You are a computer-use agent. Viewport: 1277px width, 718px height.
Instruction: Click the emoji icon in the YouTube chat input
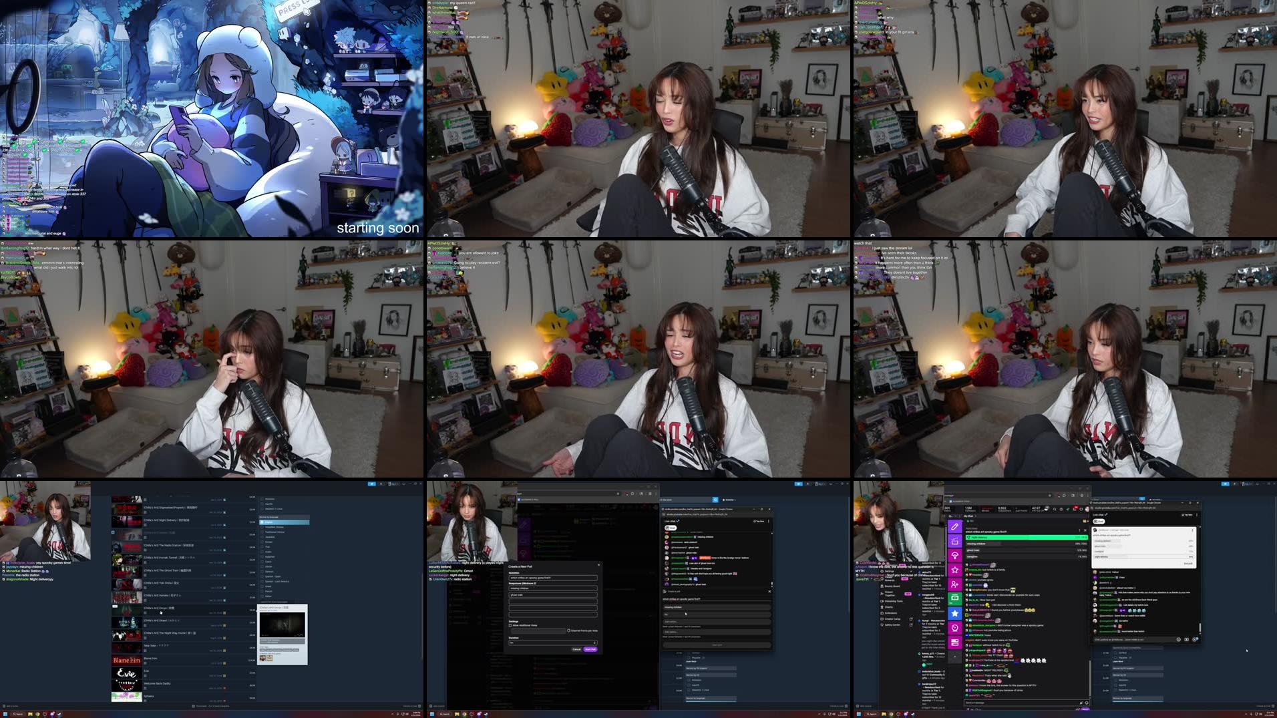(1178, 639)
